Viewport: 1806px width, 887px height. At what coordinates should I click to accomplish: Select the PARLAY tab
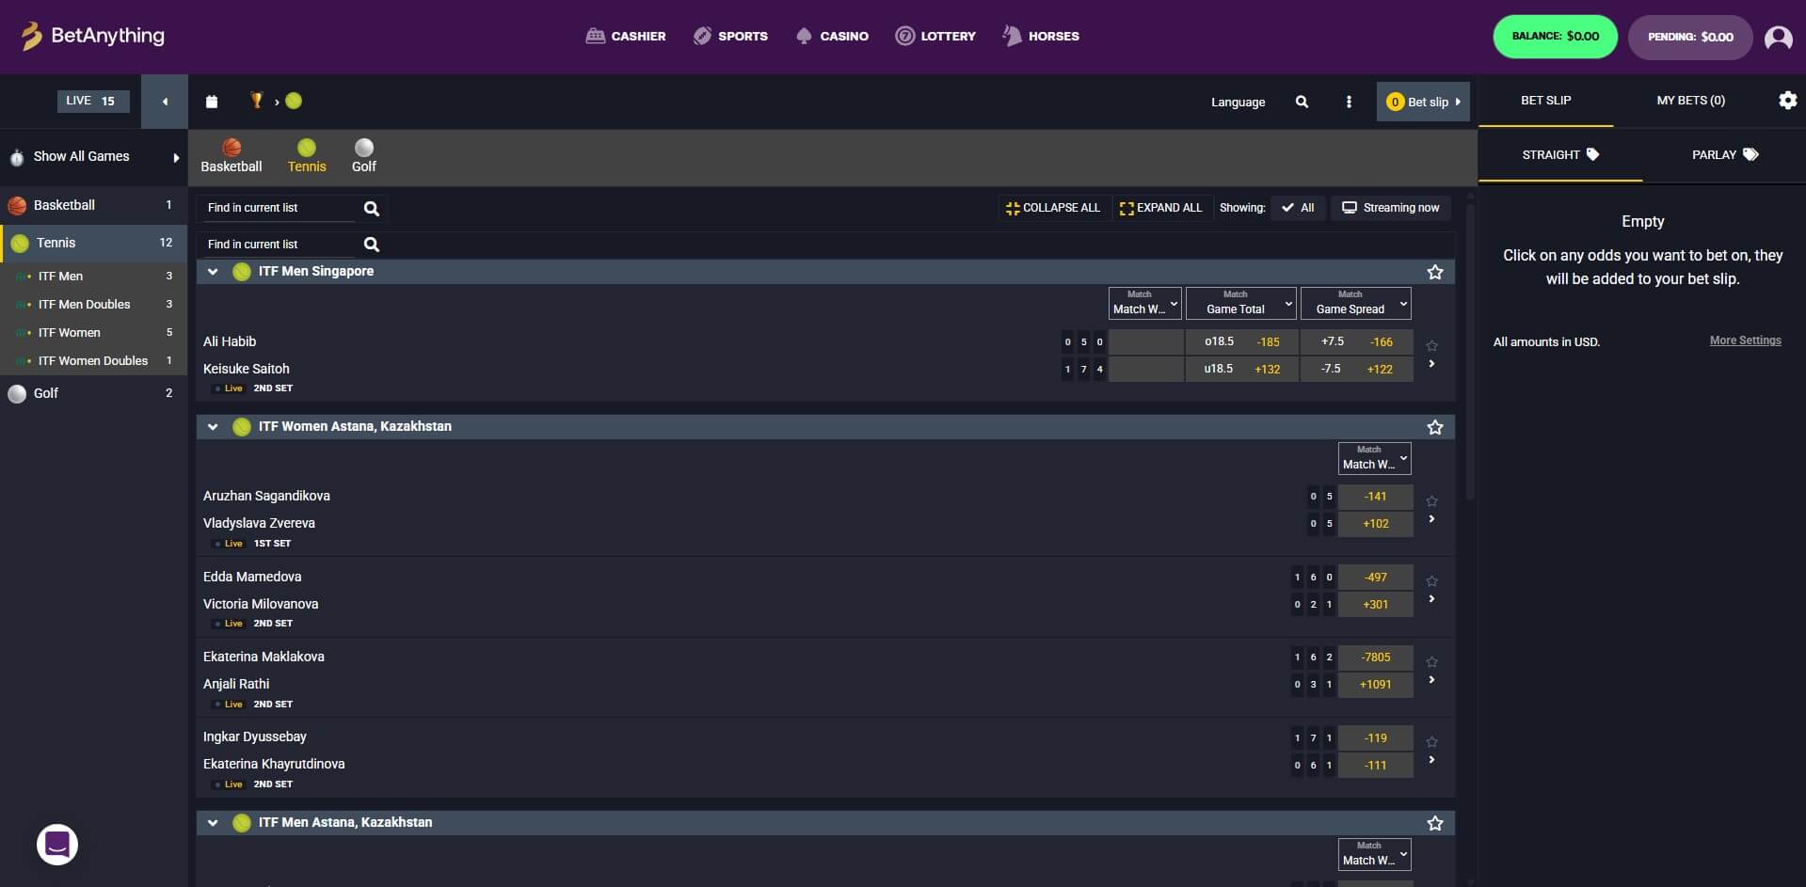[1723, 154]
